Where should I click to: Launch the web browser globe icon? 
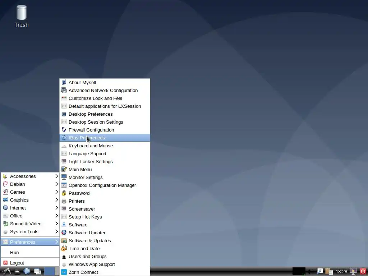[x=27, y=272]
